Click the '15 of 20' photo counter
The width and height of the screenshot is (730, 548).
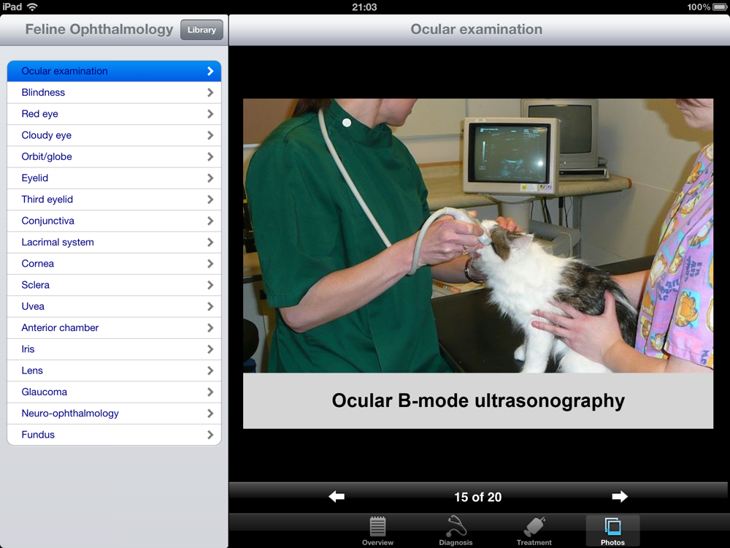point(478,497)
